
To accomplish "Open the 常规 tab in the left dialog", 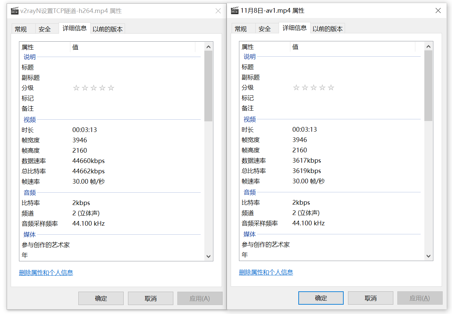I will 21,29.
